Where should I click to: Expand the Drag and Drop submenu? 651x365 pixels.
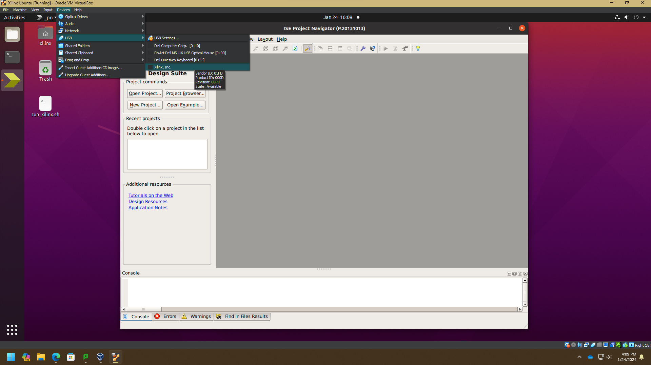101,60
